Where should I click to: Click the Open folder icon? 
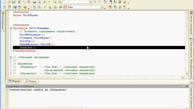[x=9, y=2]
